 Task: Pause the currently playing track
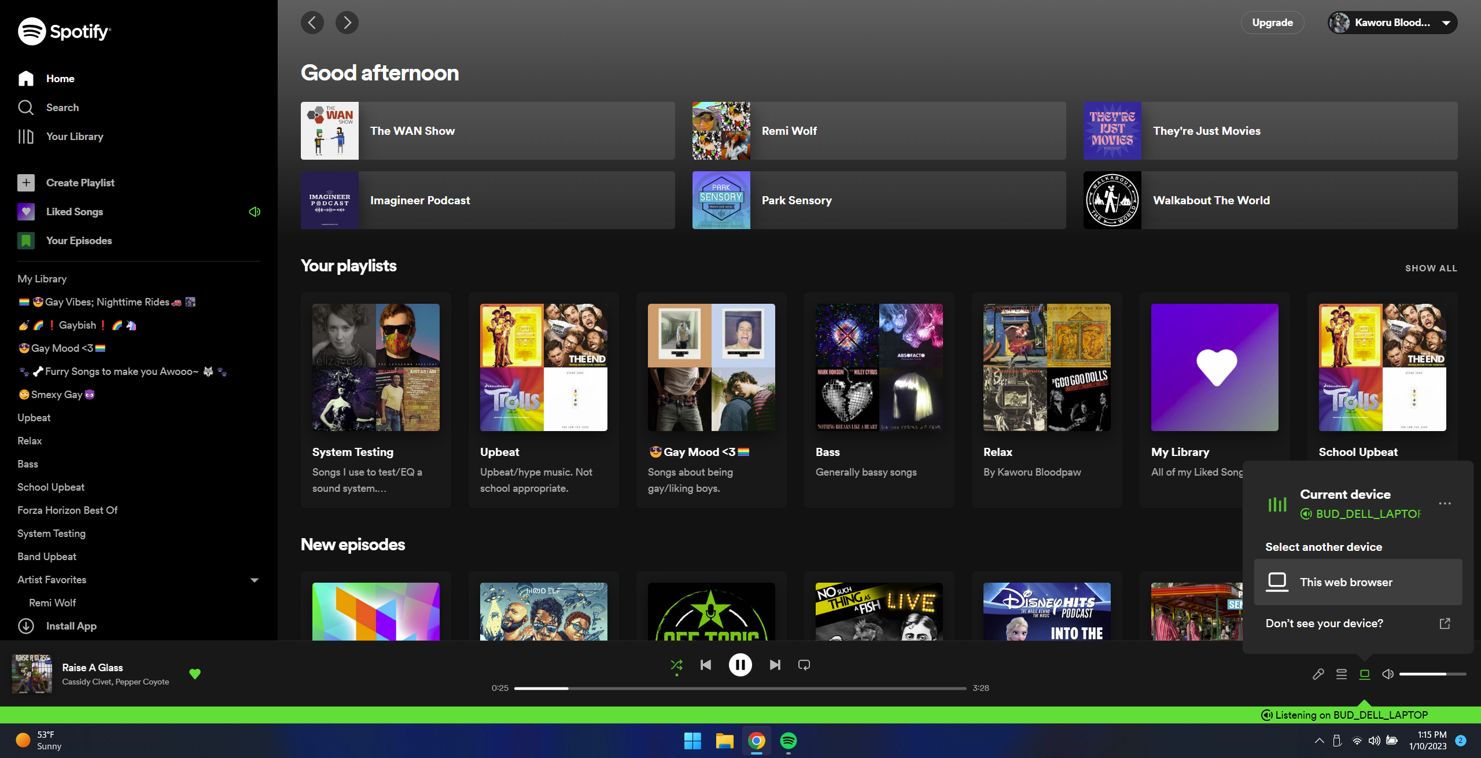coord(740,664)
